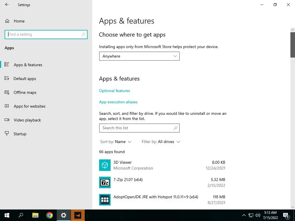Click the 3D Viewer app name

pyautogui.click(x=122, y=162)
